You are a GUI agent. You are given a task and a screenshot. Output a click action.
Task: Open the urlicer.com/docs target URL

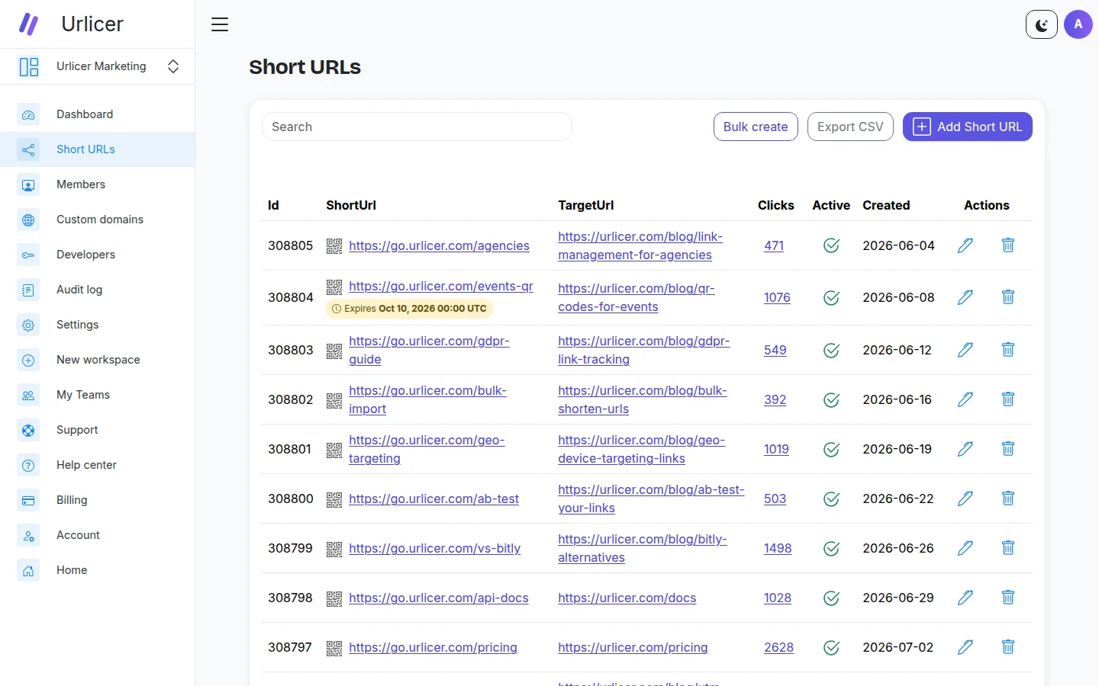(627, 598)
